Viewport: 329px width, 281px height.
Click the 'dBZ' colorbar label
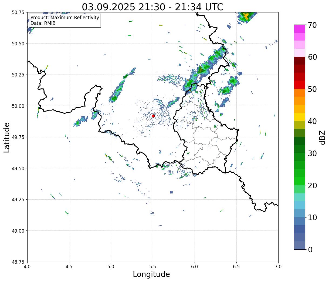[323, 137]
